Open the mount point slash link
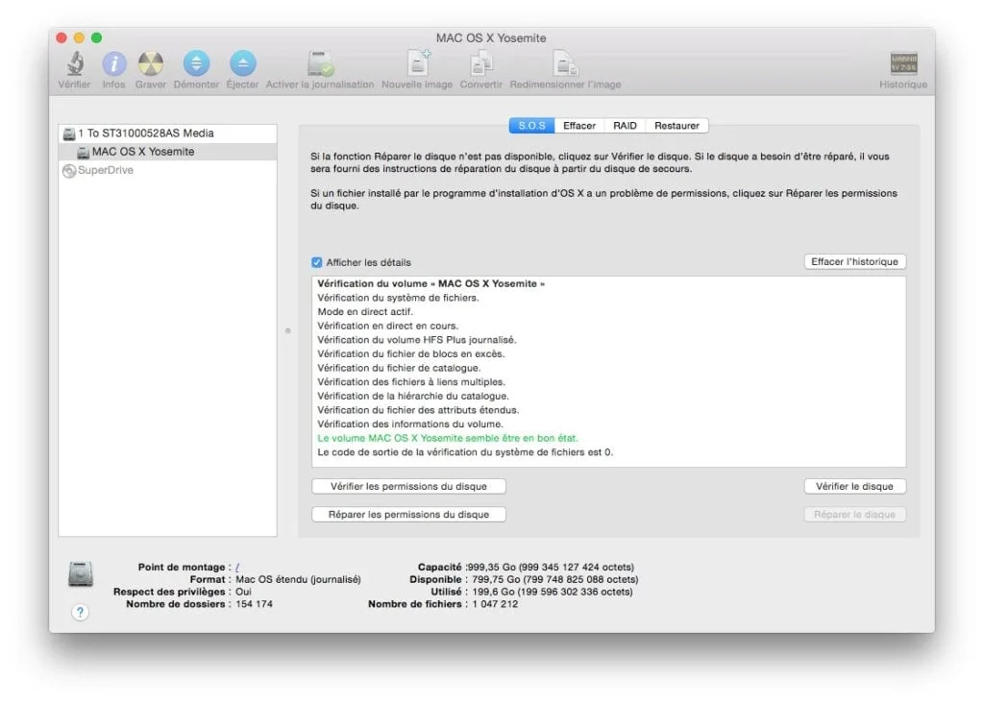This screenshot has height=703, width=984. (237, 567)
